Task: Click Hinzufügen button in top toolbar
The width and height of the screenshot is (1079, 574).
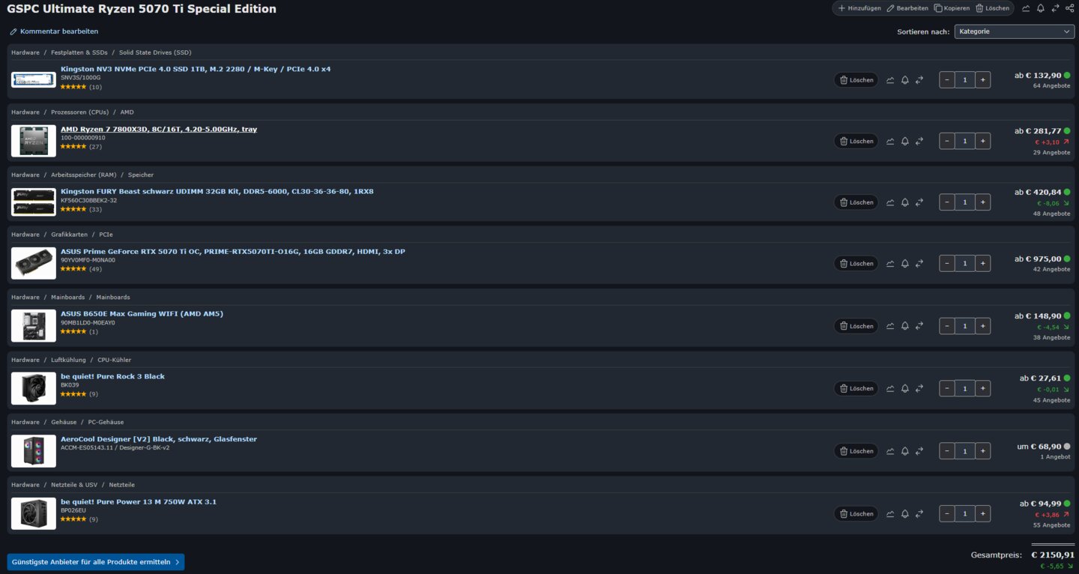Action: coord(859,8)
